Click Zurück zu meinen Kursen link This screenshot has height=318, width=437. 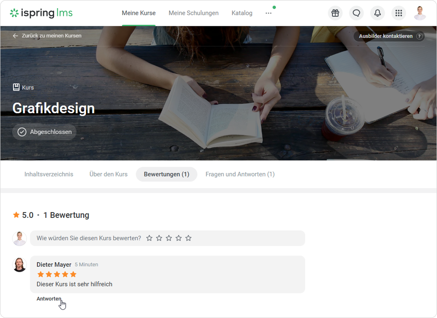coord(47,36)
